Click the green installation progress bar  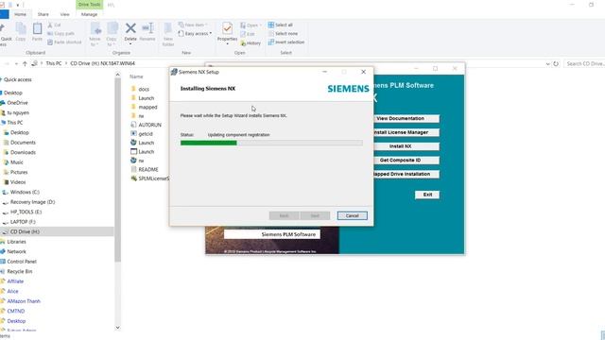point(271,143)
